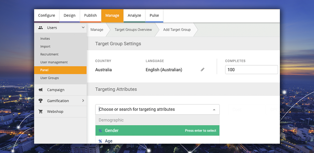
Task: Open User Groups
Action: point(49,78)
